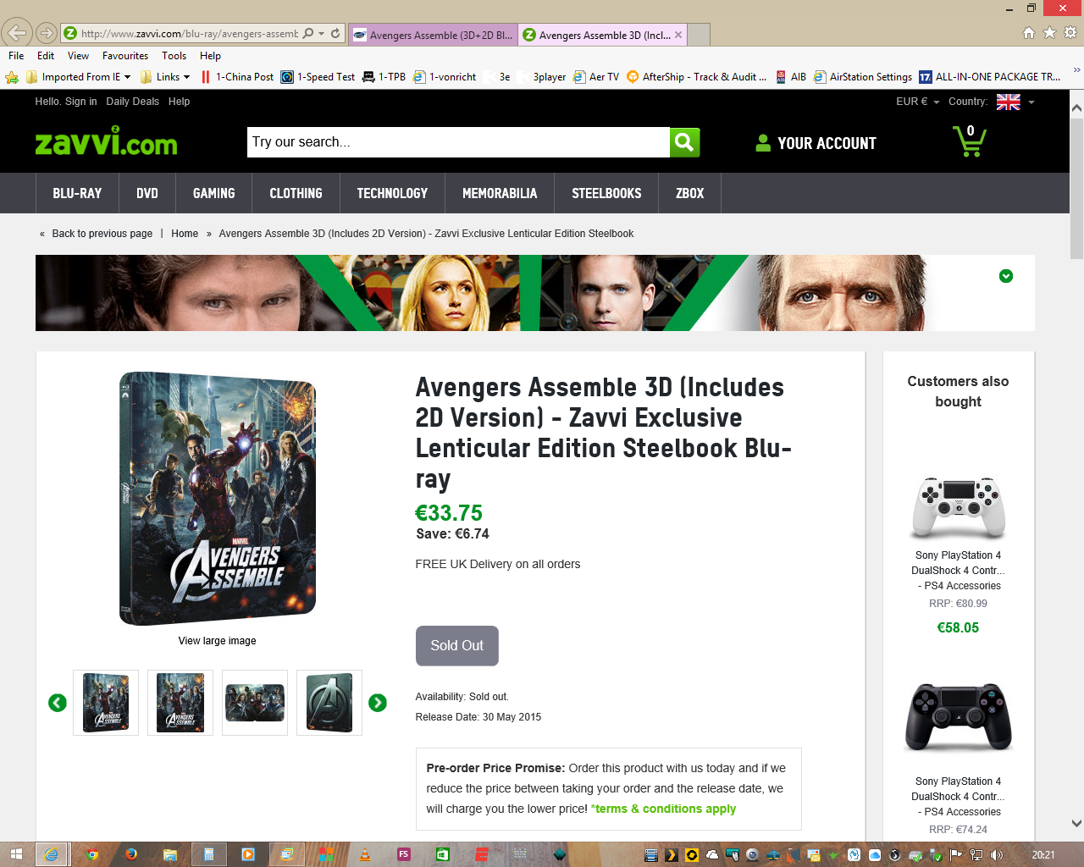The image size is (1084, 867).
Task: Show previous product thumbnails with left green arrow
Action: point(58,703)
